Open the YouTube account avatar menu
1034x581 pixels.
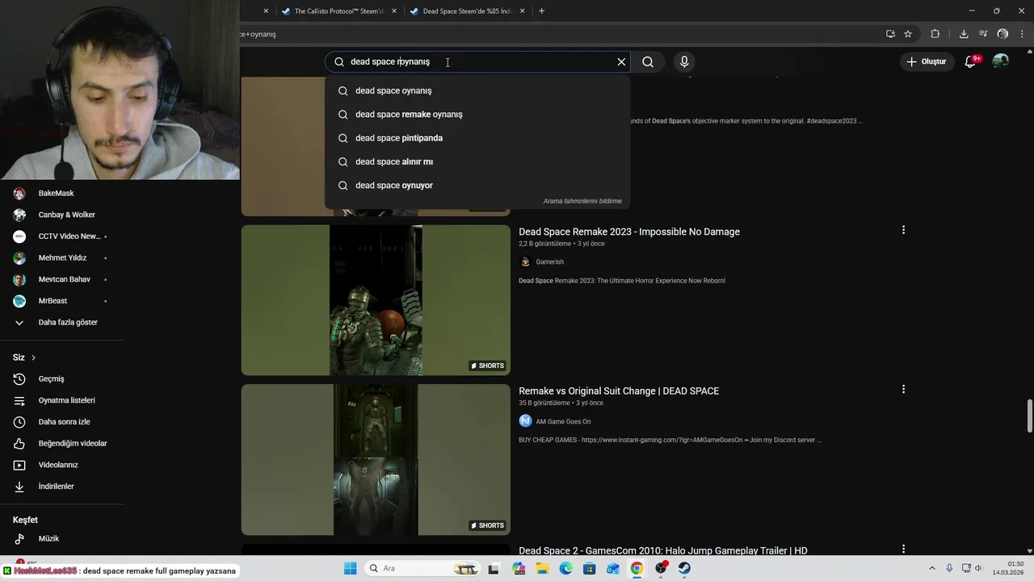1001,61
